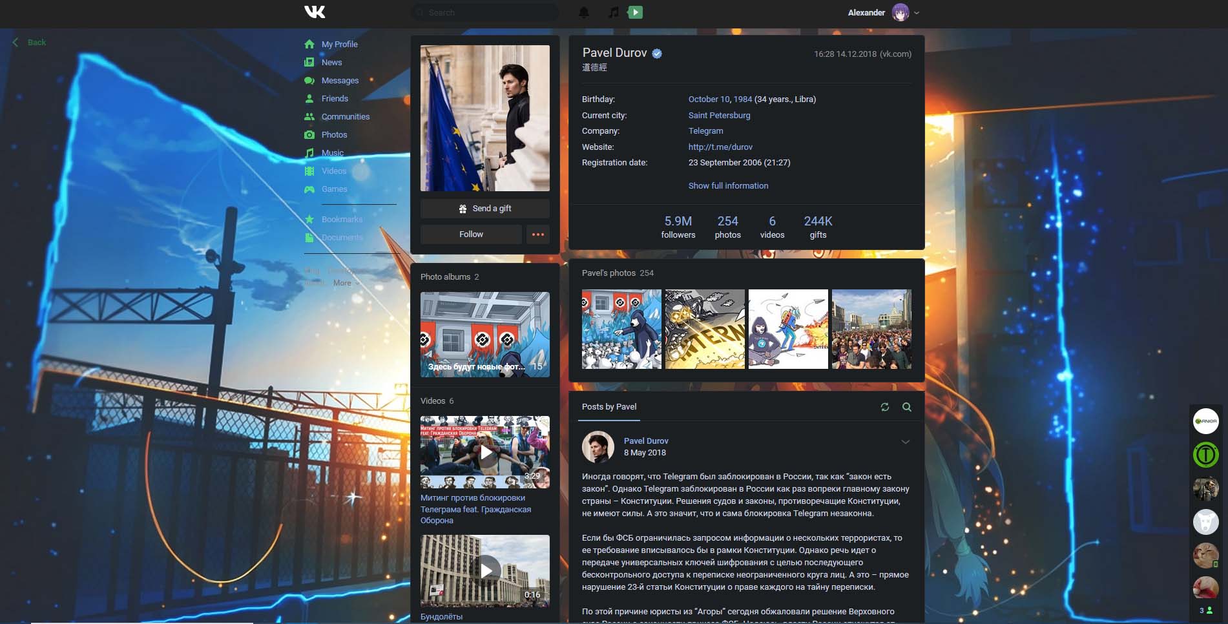This screenshot has height=624, width=1228.
Task: Open the Pavel's photos section header
Action: [x=618, y=273]
